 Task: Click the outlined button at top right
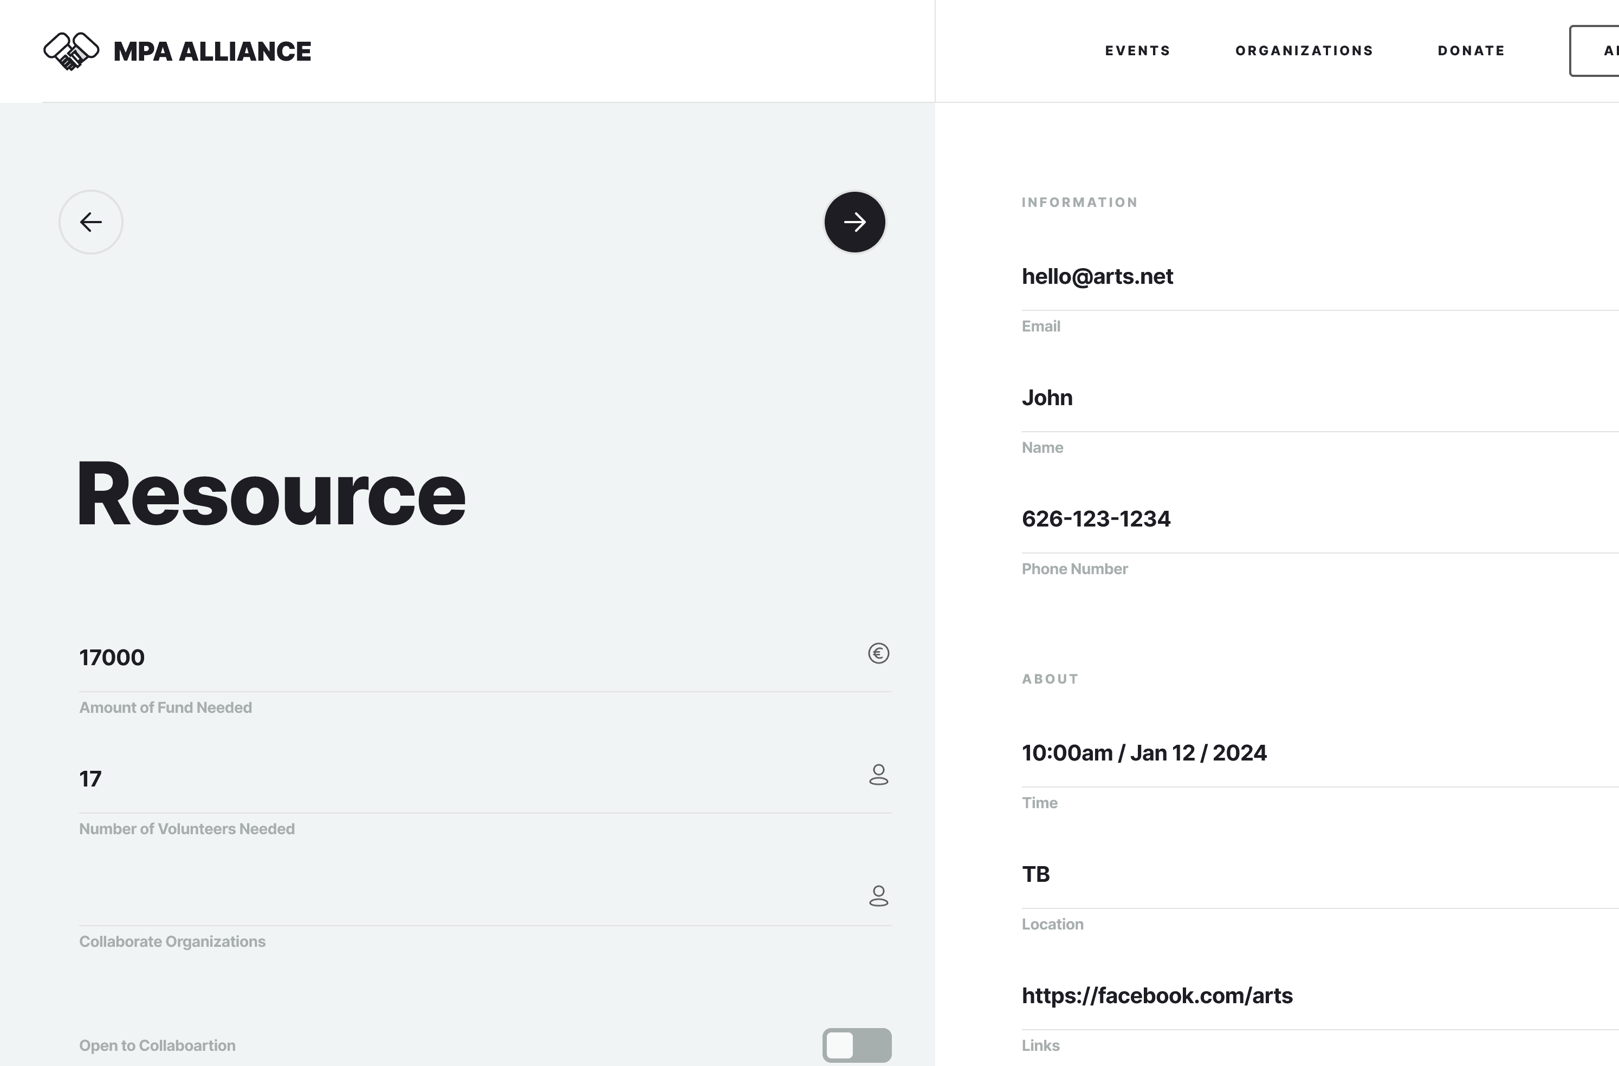tap(1595, 51)
